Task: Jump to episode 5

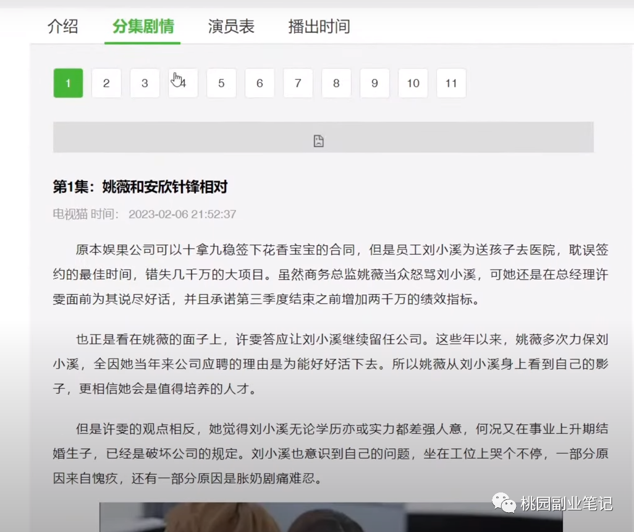Action: point(221,83)
